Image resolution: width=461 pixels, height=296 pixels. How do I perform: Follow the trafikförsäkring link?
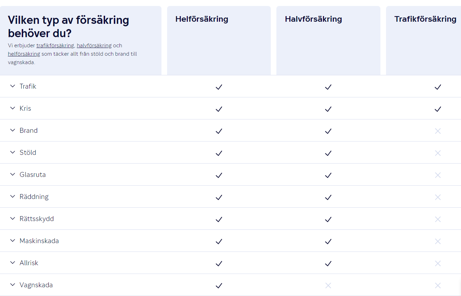pyautogui.click(x=55, y=46)
